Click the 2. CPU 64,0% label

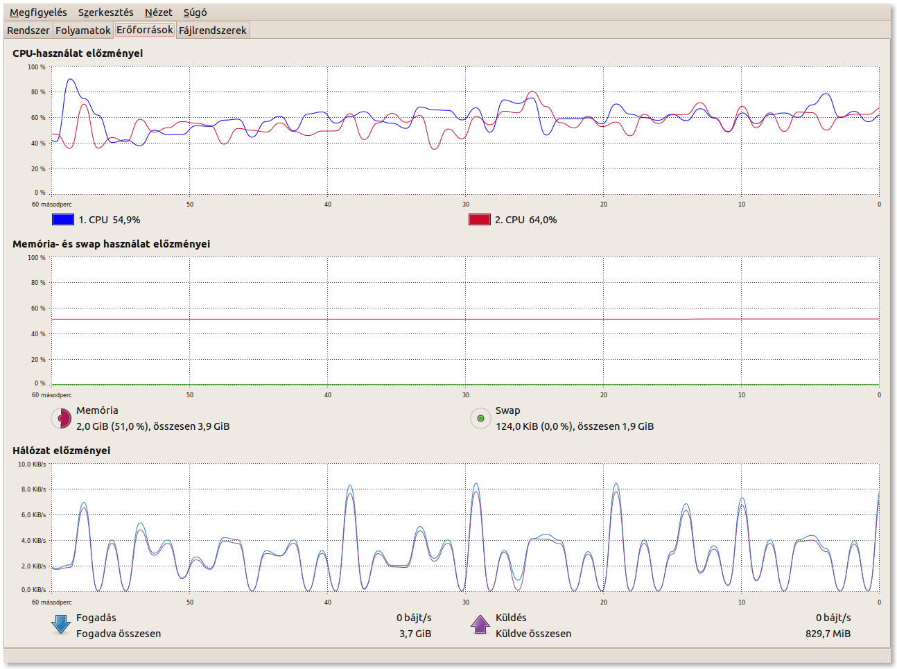[525, 220]
